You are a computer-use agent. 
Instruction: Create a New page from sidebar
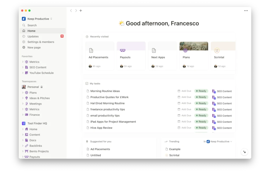[42, 47]
